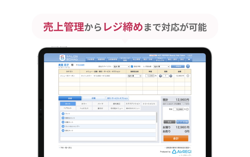Select the 組み合わせメニュー category button

click(x=133, y=108)
